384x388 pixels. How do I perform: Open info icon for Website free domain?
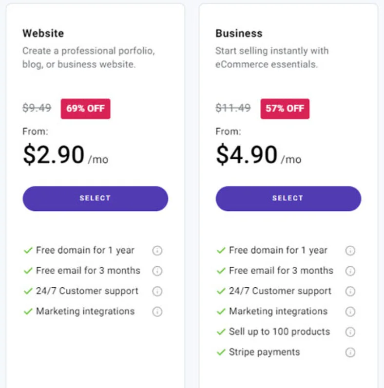[x=157, y=250]
